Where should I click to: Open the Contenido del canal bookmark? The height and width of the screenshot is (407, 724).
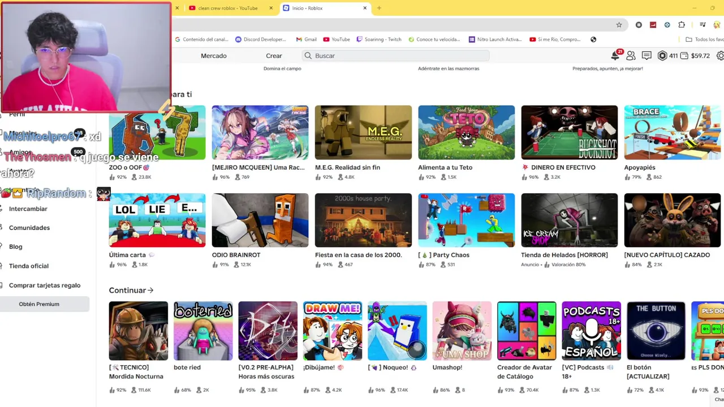(x=202, y=40)
